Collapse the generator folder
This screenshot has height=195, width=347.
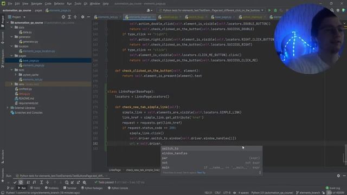(12, 37)
